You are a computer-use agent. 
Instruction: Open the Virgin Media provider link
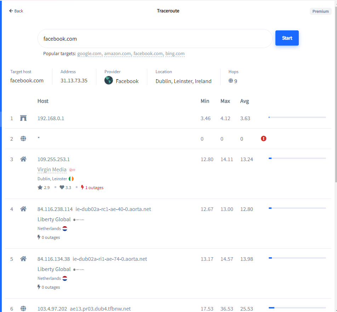[52, 170]
